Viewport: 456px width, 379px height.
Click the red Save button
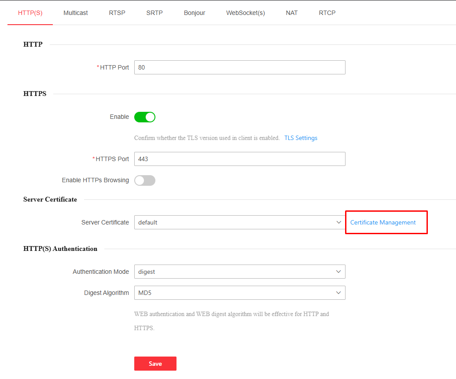pyautogui.click(x=155, y=364)
